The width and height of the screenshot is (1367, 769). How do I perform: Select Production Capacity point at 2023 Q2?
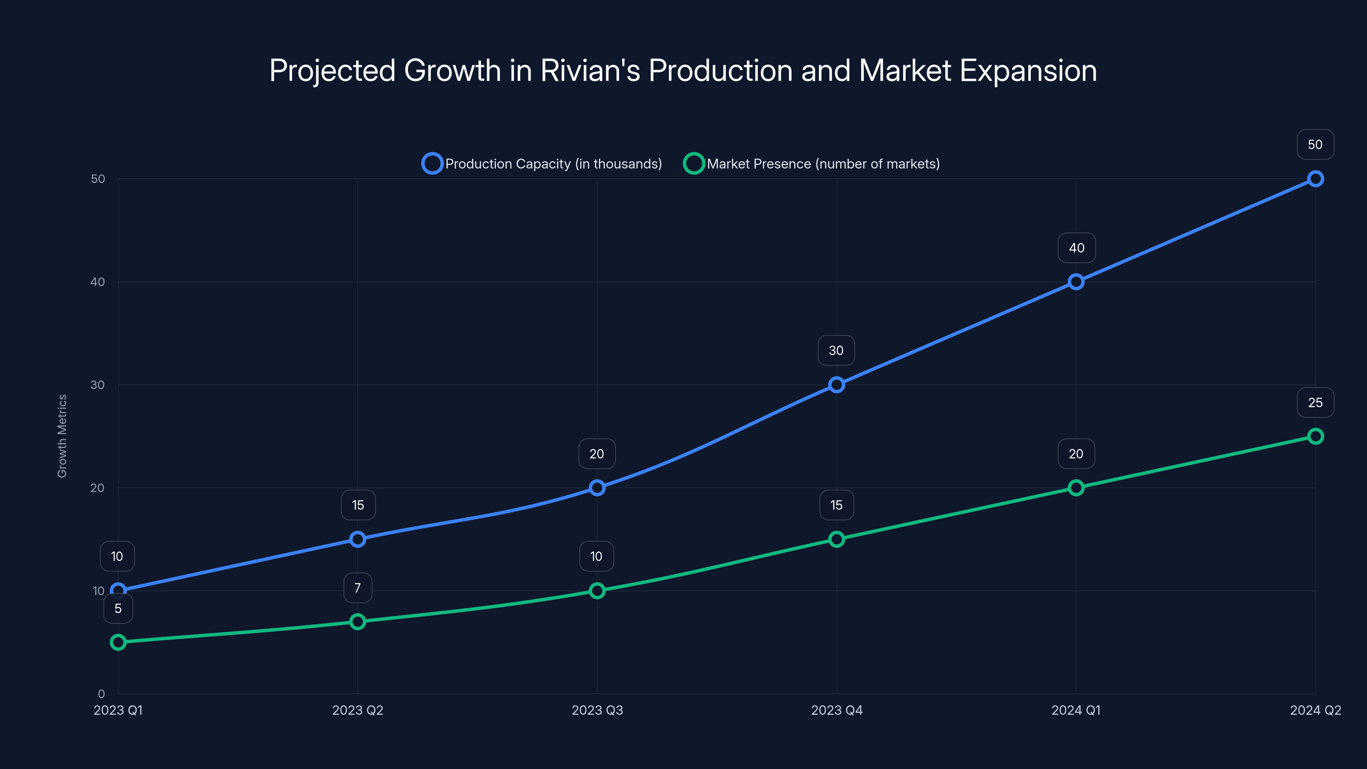(358, 539)
